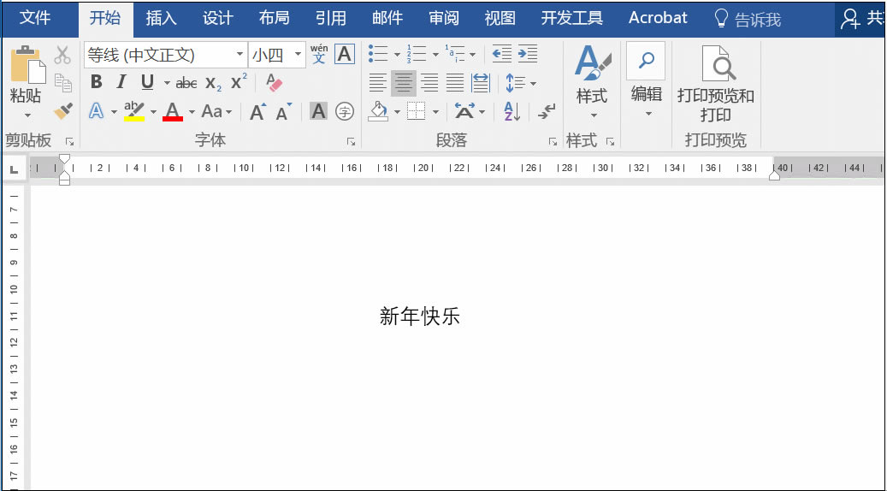Expand the Font 字体 dialog launcher

click(x=351, y=141)
